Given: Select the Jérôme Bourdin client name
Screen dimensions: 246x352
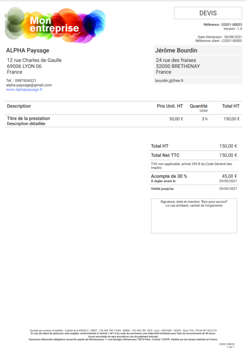Looking at the screenshot, I should [176, 51].
